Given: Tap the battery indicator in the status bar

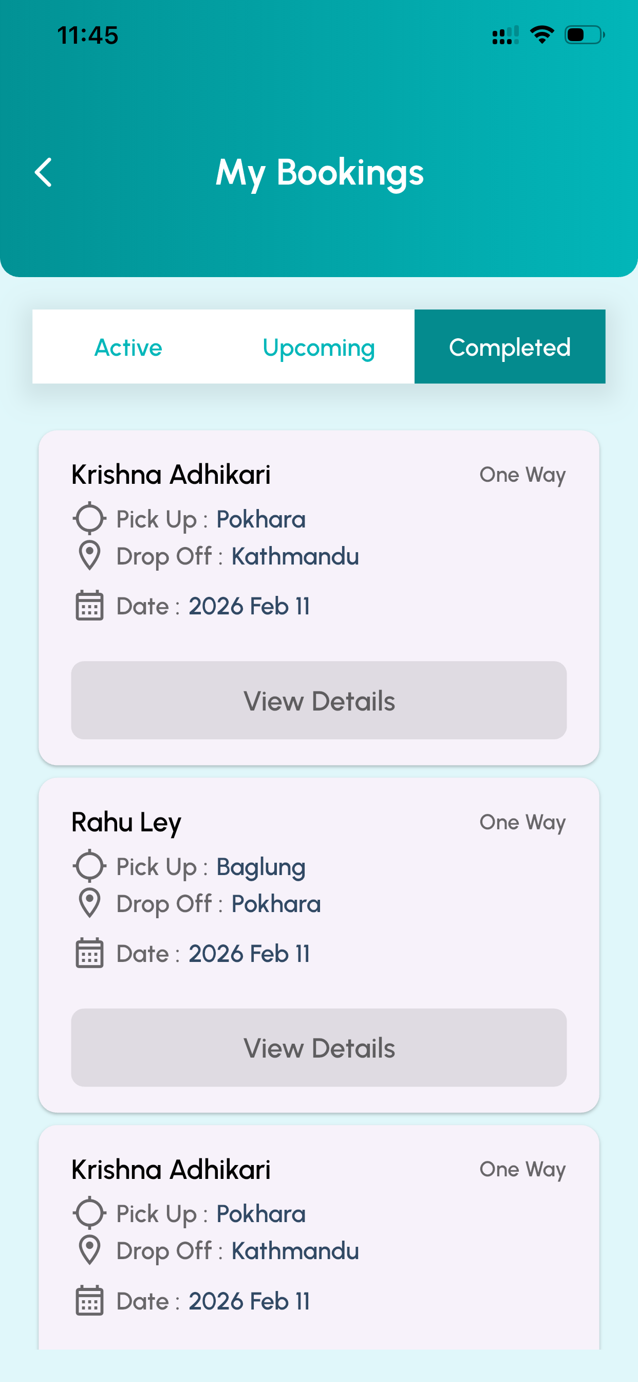Looking at the screenshot, I should [x=585, y=35].
